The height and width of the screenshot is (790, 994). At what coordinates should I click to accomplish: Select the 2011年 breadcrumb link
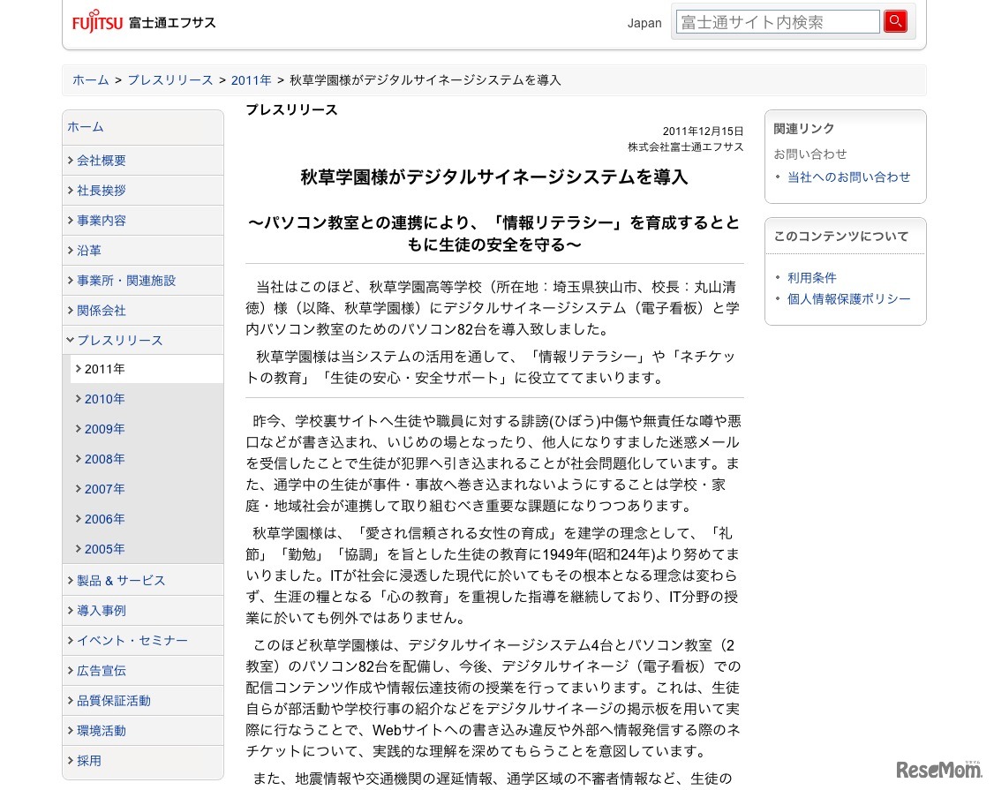252,80
